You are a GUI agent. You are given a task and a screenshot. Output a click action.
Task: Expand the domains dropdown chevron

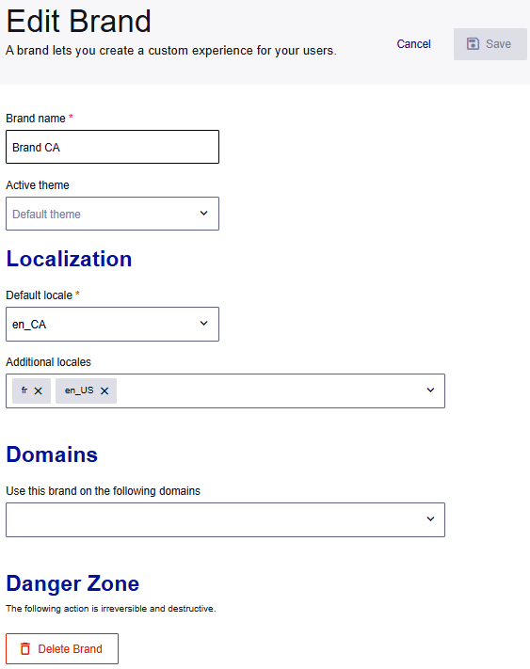430,518
